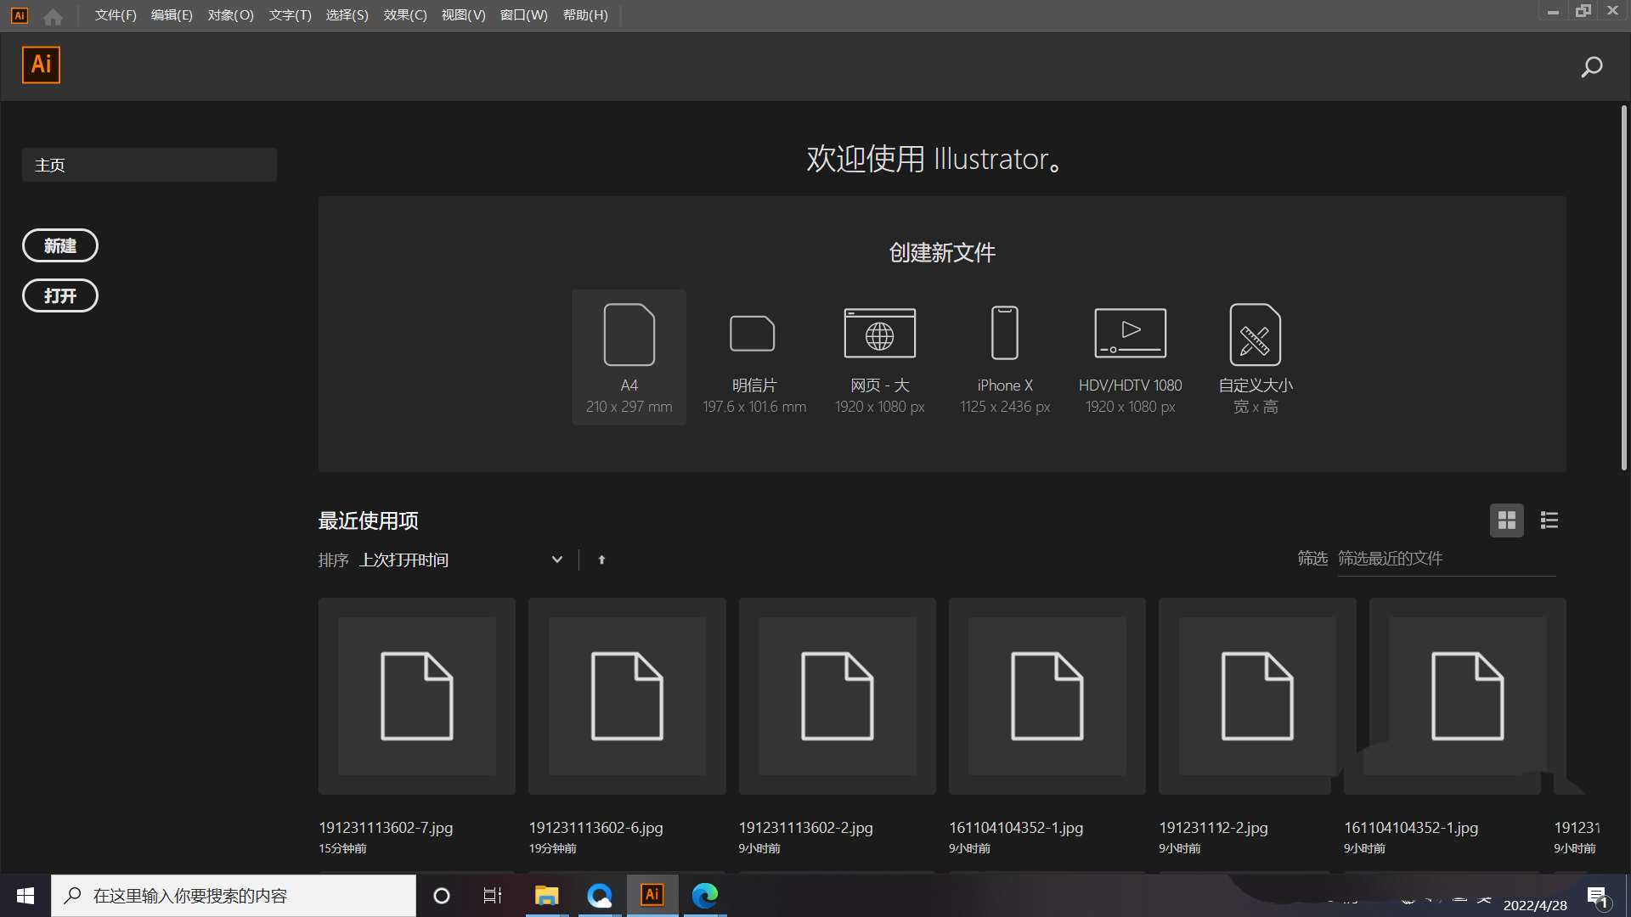Click the 筛选最近的文件 filter field
Image resolution: width=1631 pixels, height=917 pixels.
click(1447, 559)
